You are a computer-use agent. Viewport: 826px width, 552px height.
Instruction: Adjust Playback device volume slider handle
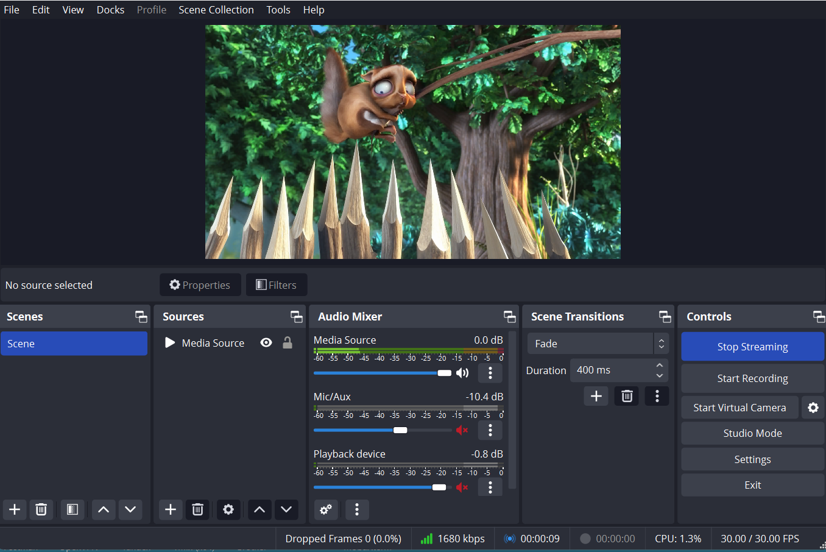point(439,487)
